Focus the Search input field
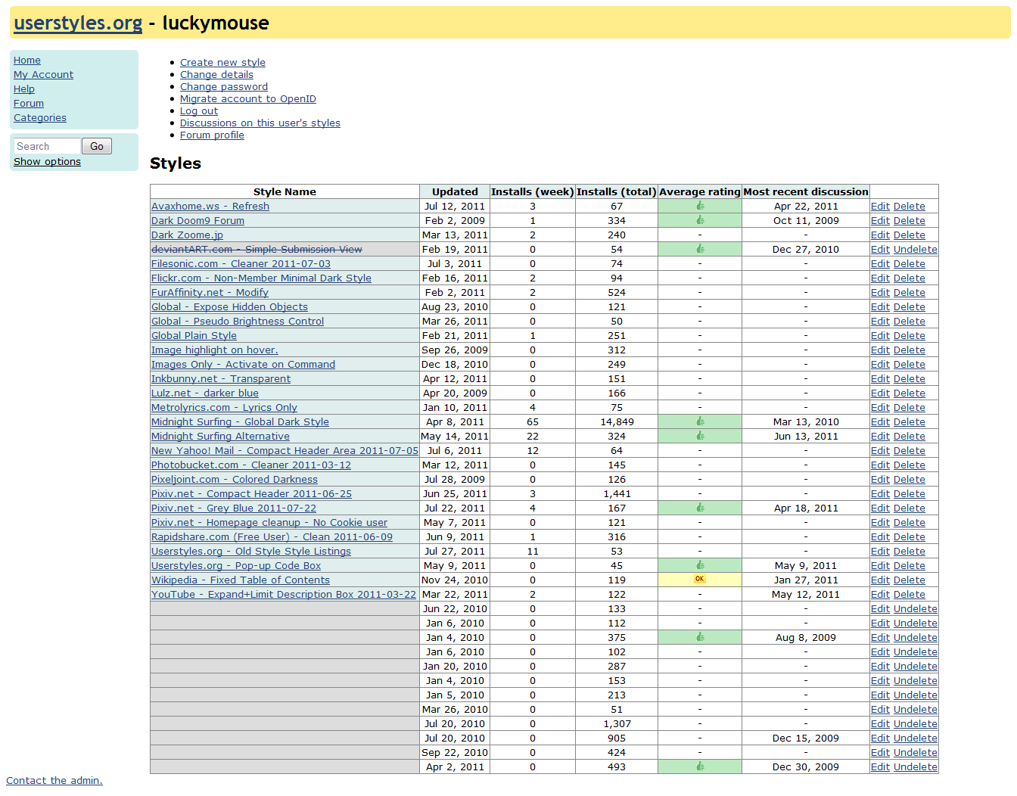This screenshot has height=796, width=1017. click(x=47, y=146)
